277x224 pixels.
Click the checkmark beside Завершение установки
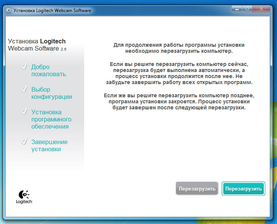pyautogui.click(x=25, y=142)
